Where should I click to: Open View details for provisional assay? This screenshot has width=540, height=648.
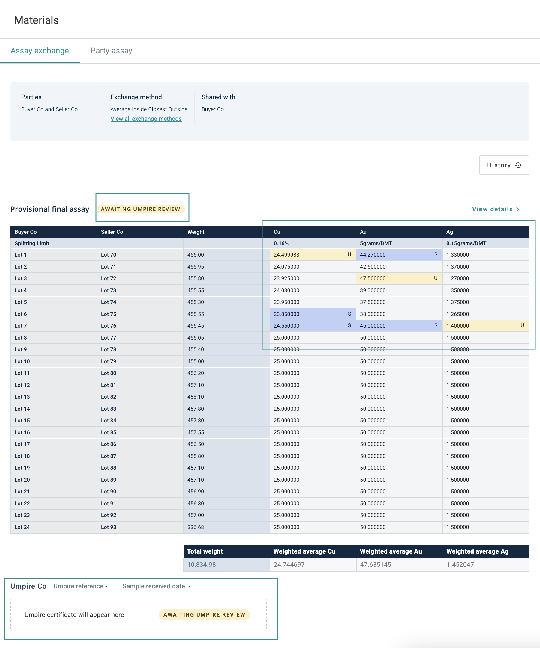click(492, 209)
